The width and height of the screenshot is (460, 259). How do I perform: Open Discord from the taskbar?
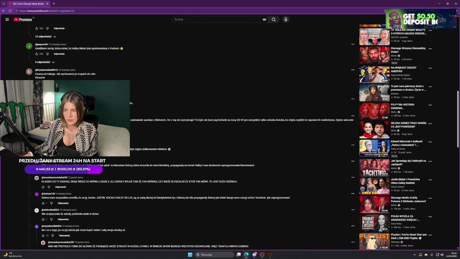(254, 255)
